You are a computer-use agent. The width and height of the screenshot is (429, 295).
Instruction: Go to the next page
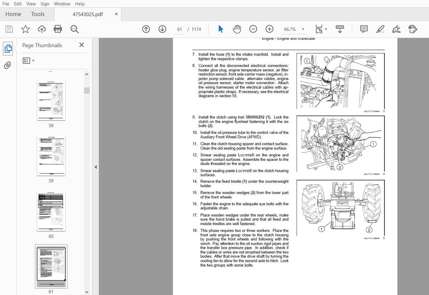pyautogui.click(x=162, y=29)
